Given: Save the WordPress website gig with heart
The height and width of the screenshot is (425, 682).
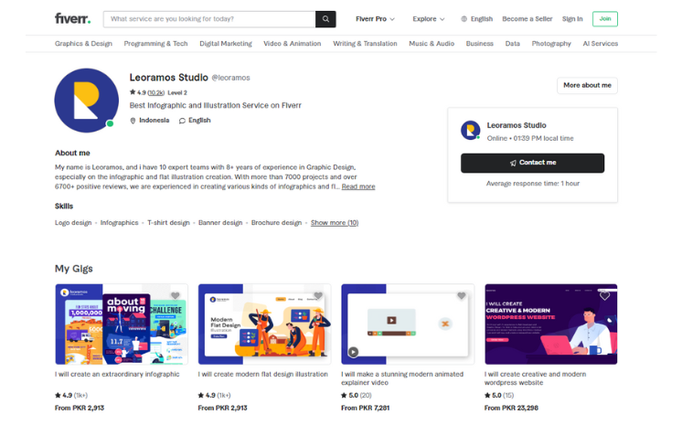Looking at the screenshot, I should (604, 296).
